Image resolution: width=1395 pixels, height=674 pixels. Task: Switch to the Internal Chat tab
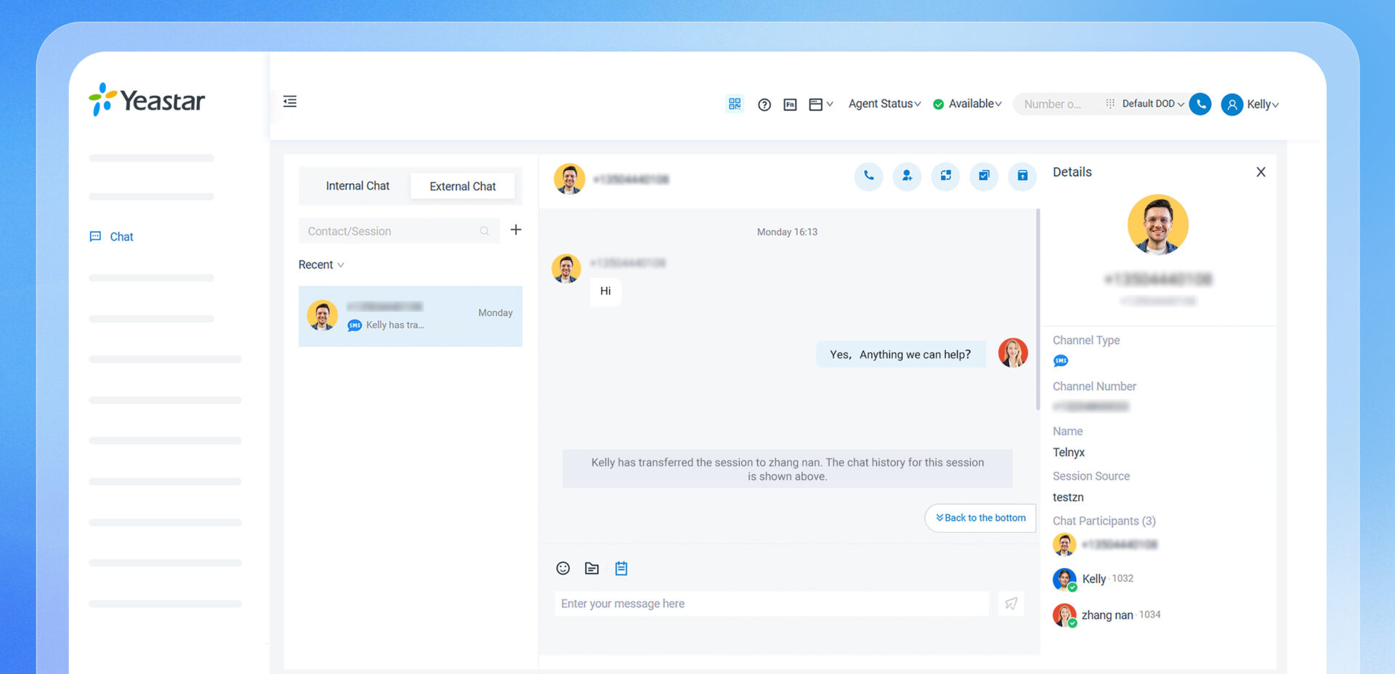[357, 186]
